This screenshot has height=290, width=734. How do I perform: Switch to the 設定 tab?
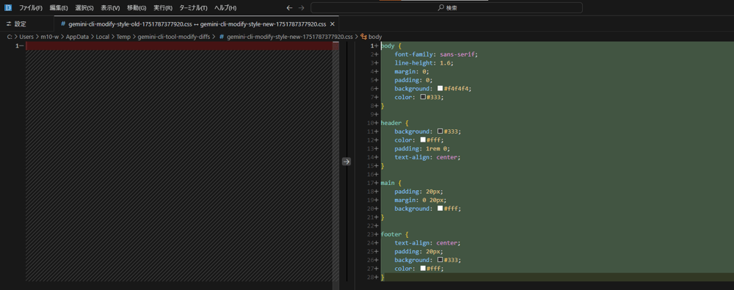pos(26,24)
